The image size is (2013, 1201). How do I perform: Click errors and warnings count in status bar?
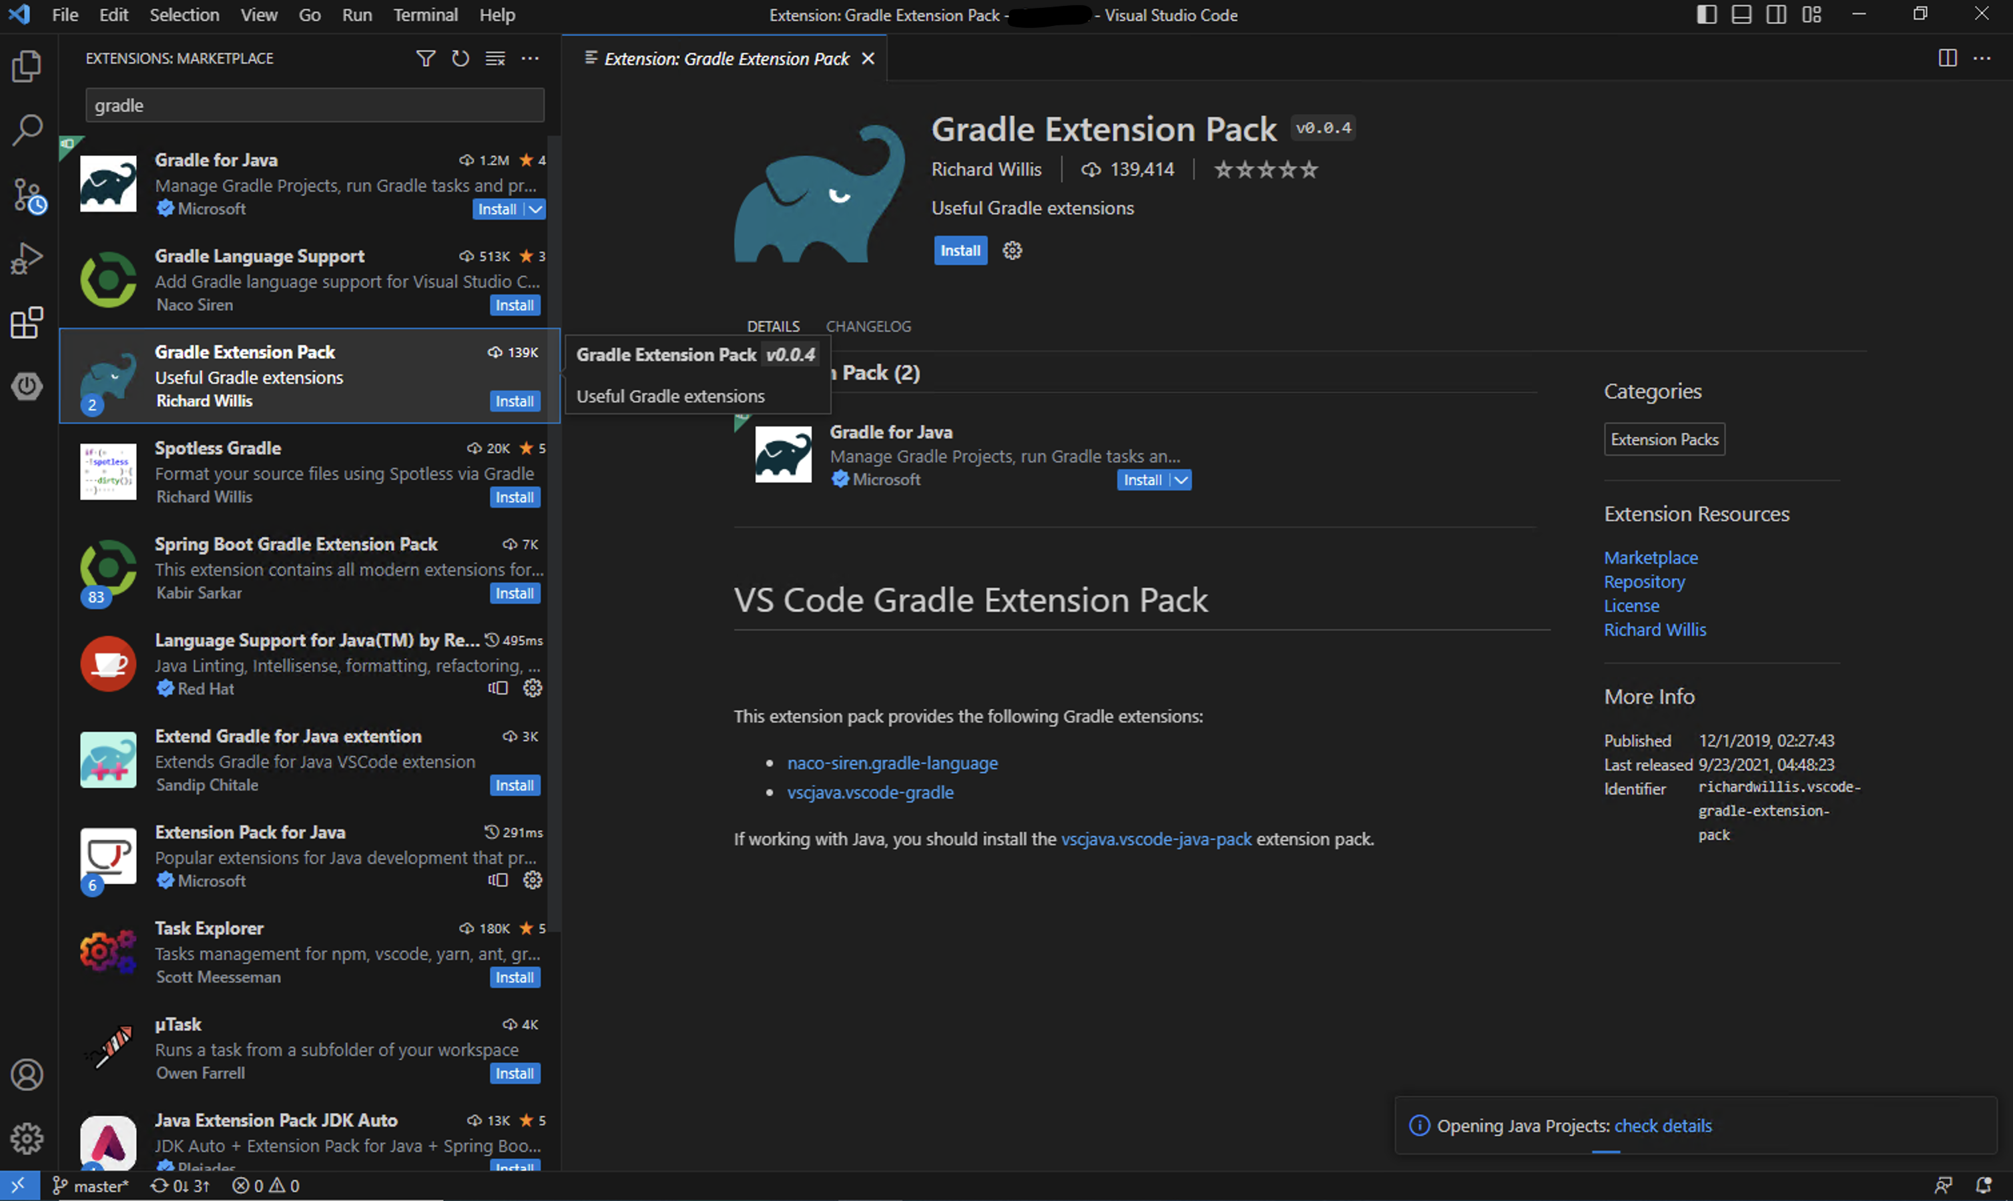pos(266,1186)
